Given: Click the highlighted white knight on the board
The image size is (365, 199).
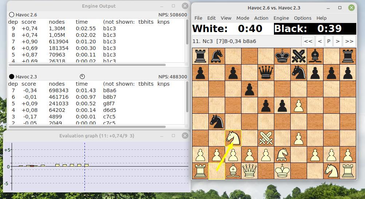Looking at the screenshot, I should point(233,138).
